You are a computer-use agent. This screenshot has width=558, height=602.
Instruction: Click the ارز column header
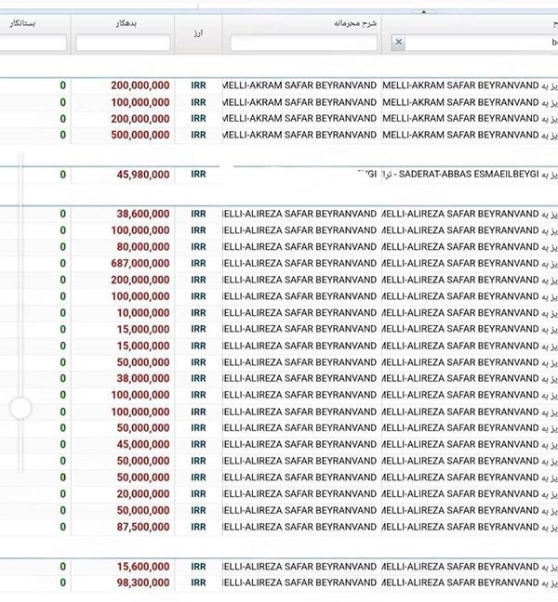point(199,33)
